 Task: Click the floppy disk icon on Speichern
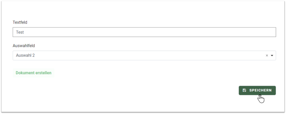click(244, 90)
